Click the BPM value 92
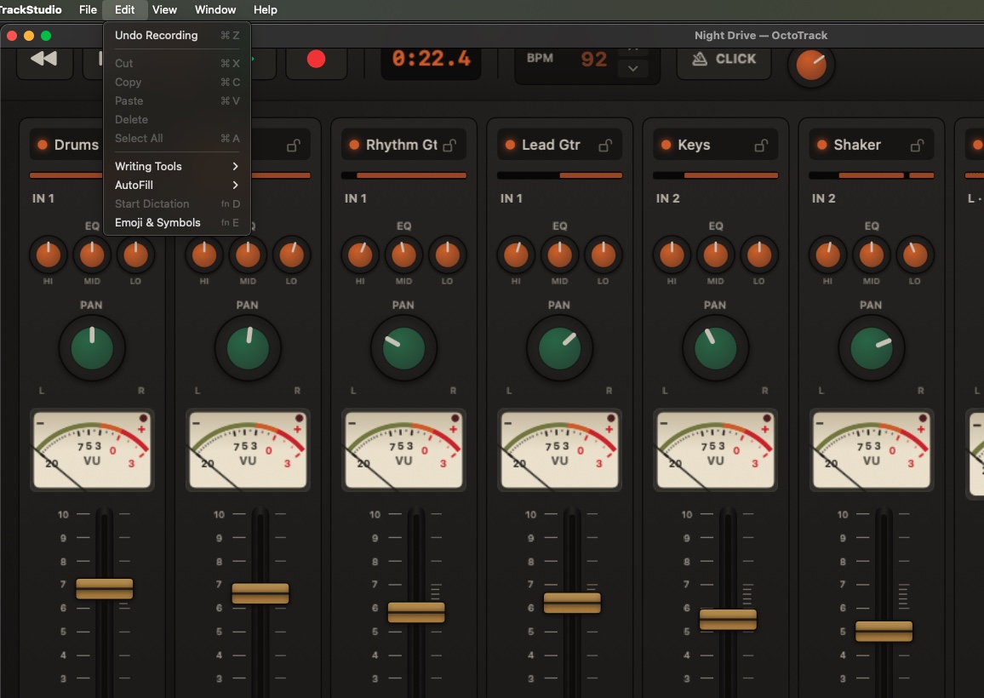Viewport: 984px width, 698px height. tap(593, 59)
